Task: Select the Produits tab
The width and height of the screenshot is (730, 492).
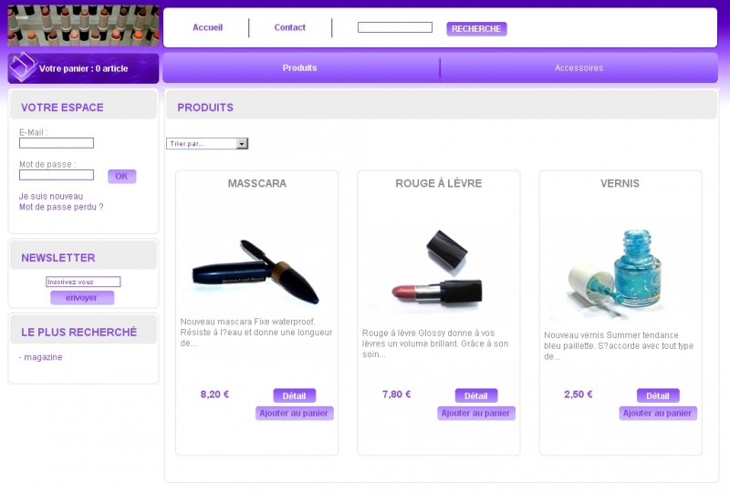Action: pyautogui.click(x=300, y=68)
